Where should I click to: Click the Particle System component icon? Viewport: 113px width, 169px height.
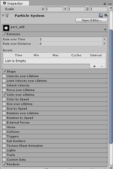point(7,15)
